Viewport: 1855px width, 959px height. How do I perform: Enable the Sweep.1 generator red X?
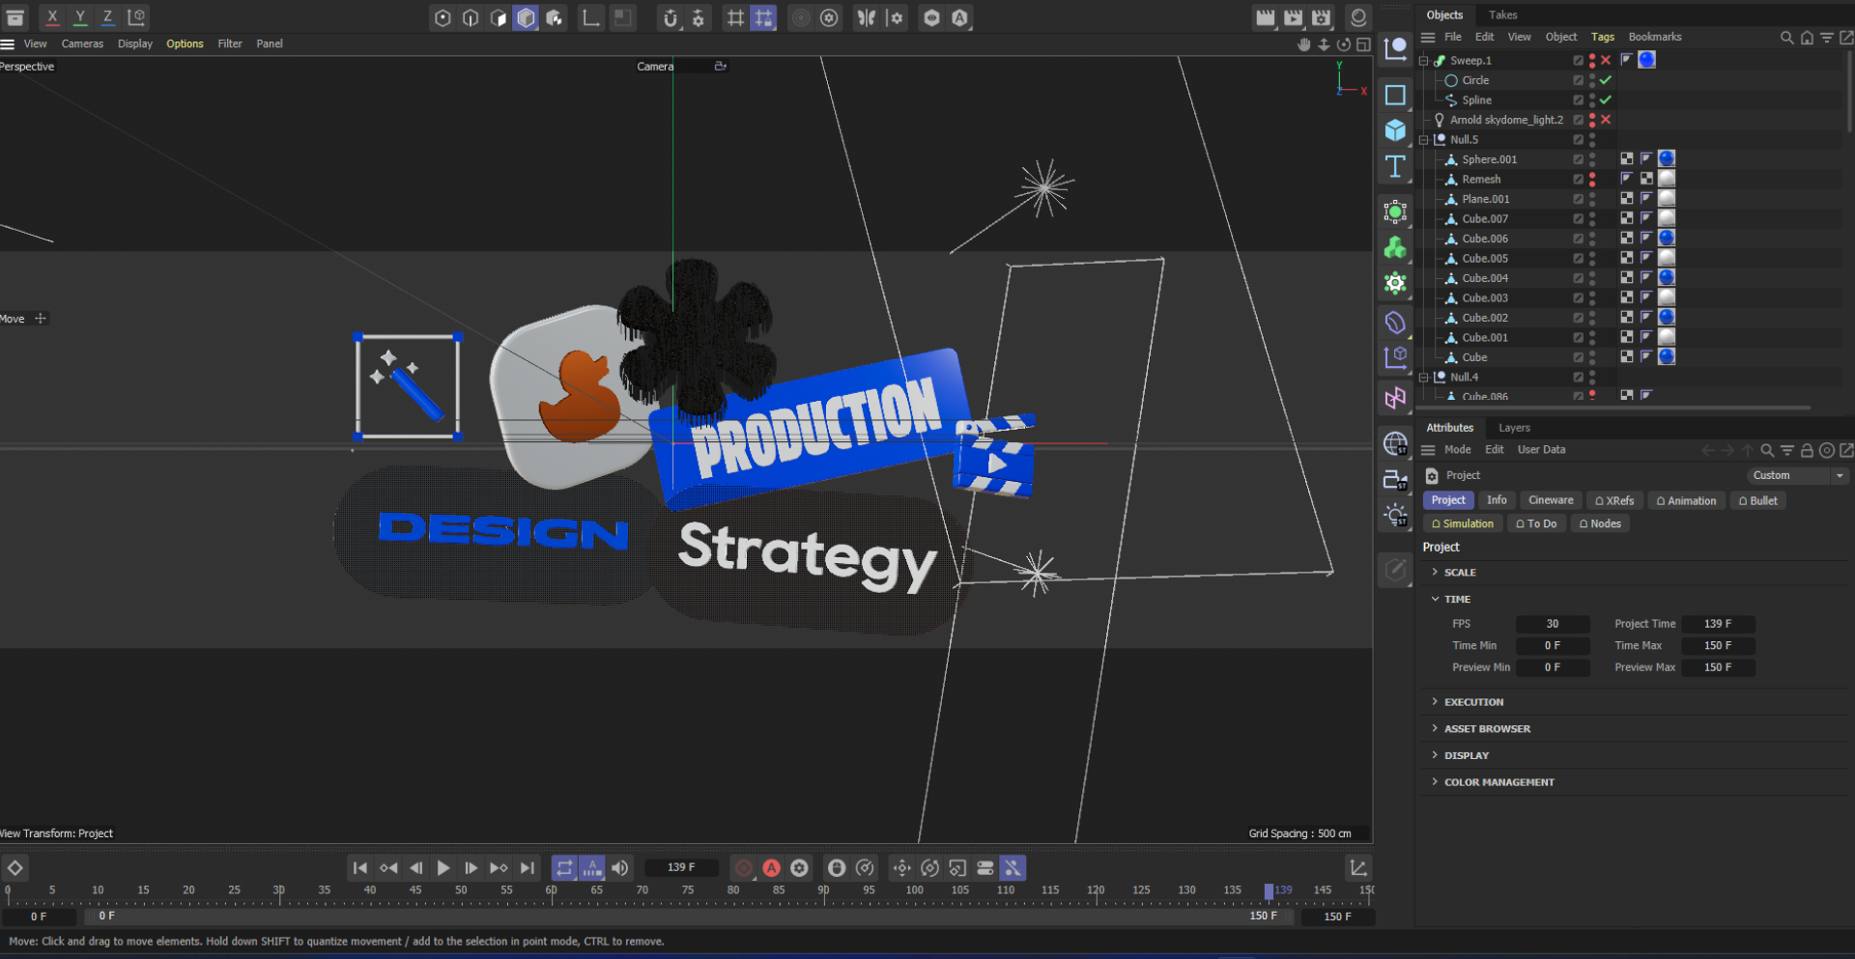pyautogui.click(x=1606, y=60)
